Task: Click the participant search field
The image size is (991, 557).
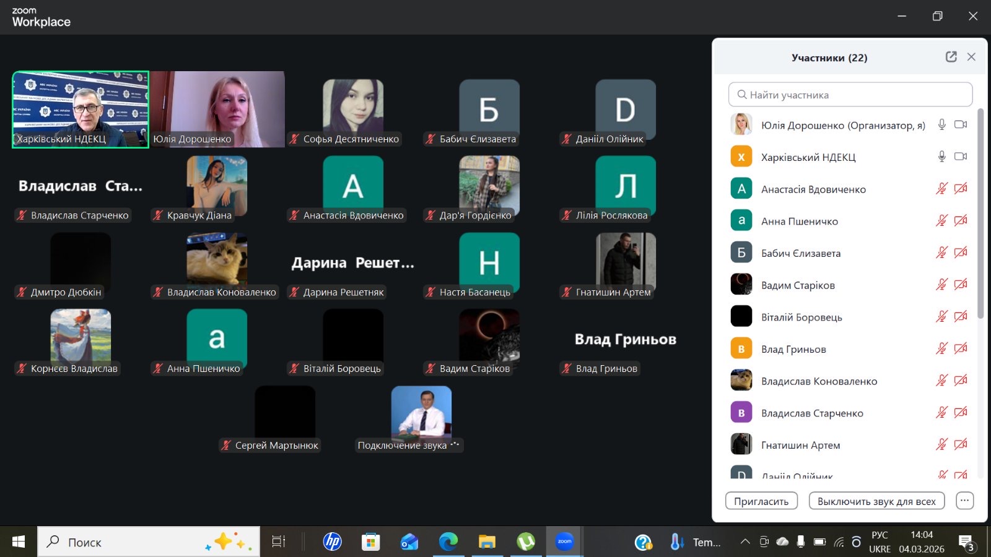Action: [x=850, y=95]
